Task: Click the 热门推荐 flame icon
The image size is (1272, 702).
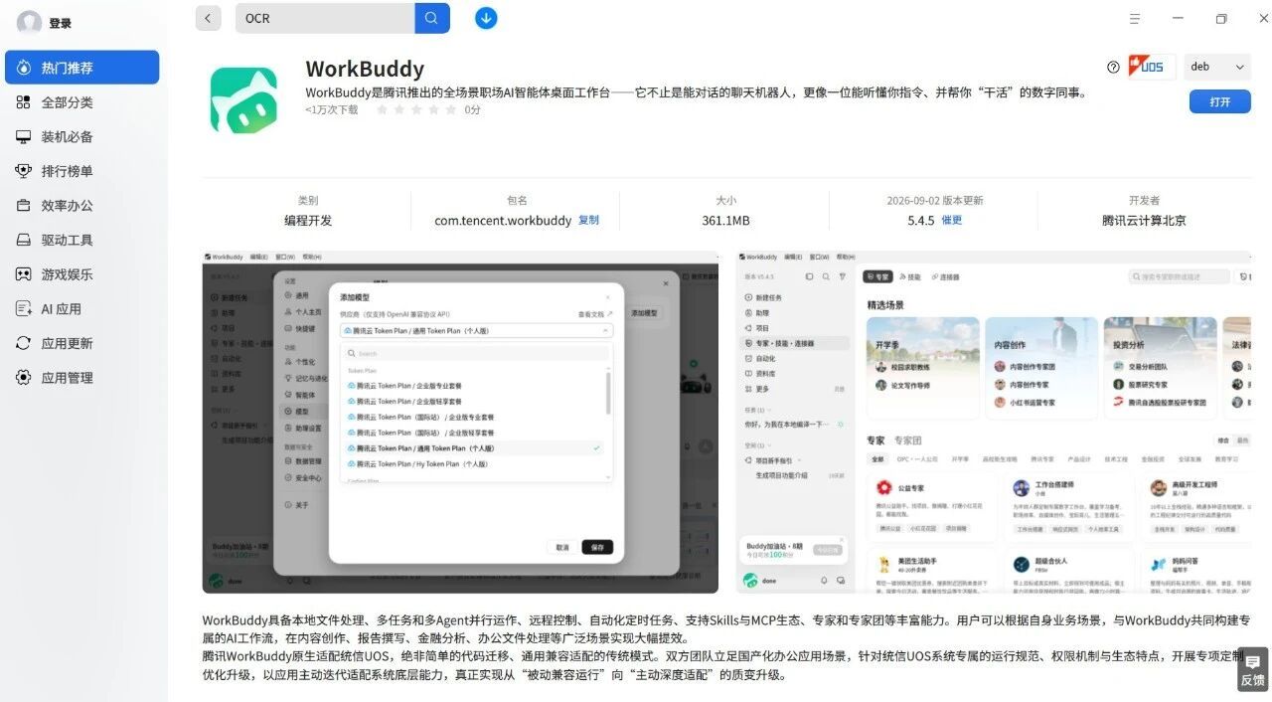Action: pyautogui.click(x=24, y=68)
